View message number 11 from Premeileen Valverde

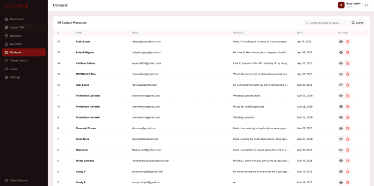coord(341,96)
